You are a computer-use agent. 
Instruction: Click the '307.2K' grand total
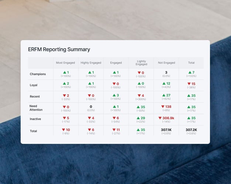(x=191, y=130)
